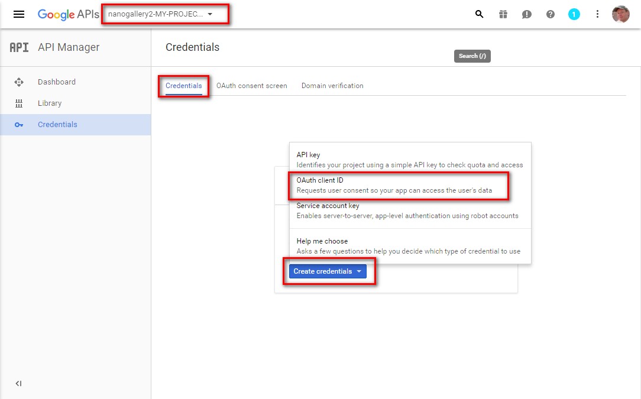
Task: Choose the Help me choose option
Action: pos(410,246)
